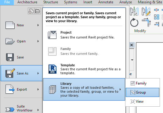This screenshot has width=163, height=113.
Task: Open the panel dropdown arrow
Action: (x=132, y=60)
